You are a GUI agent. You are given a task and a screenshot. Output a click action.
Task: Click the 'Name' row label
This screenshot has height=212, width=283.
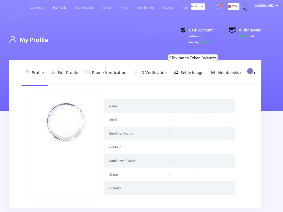tap(113, 106)
